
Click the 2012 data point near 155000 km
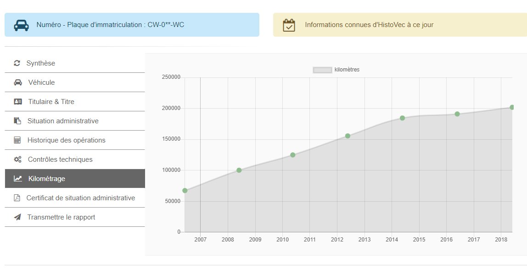[x=348, y=136]
